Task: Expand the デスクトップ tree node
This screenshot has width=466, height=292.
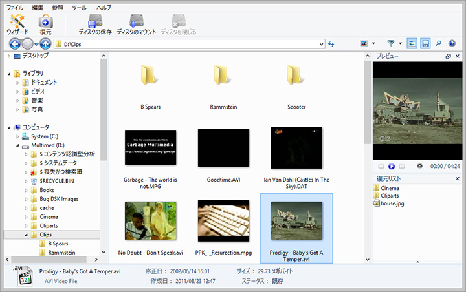Action: (x=9, y=56)
